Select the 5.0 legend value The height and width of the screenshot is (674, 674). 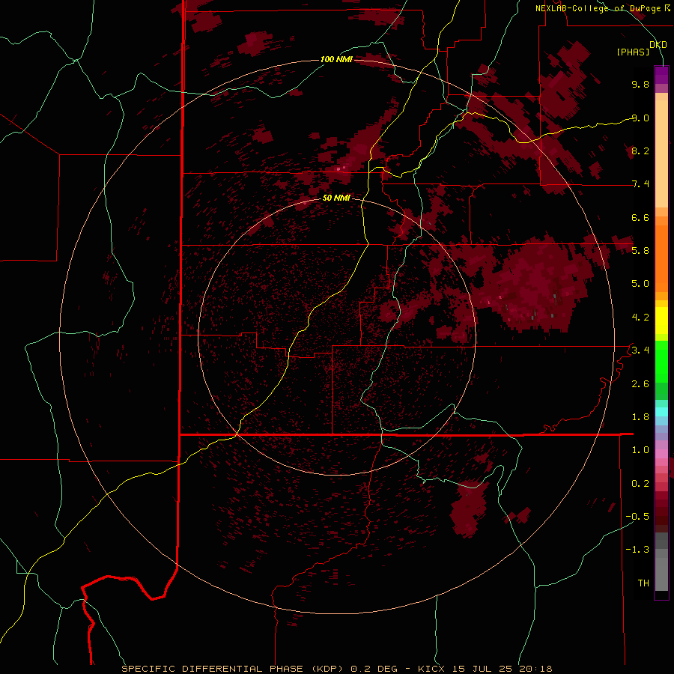click(x=640, y=284)
